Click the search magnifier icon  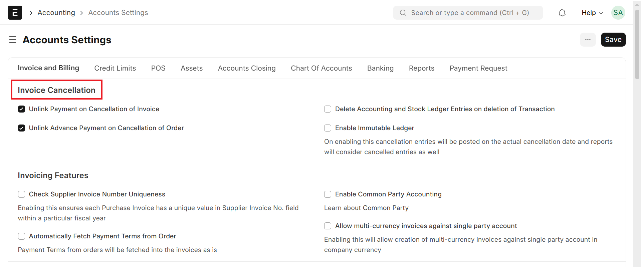(403, 13)
